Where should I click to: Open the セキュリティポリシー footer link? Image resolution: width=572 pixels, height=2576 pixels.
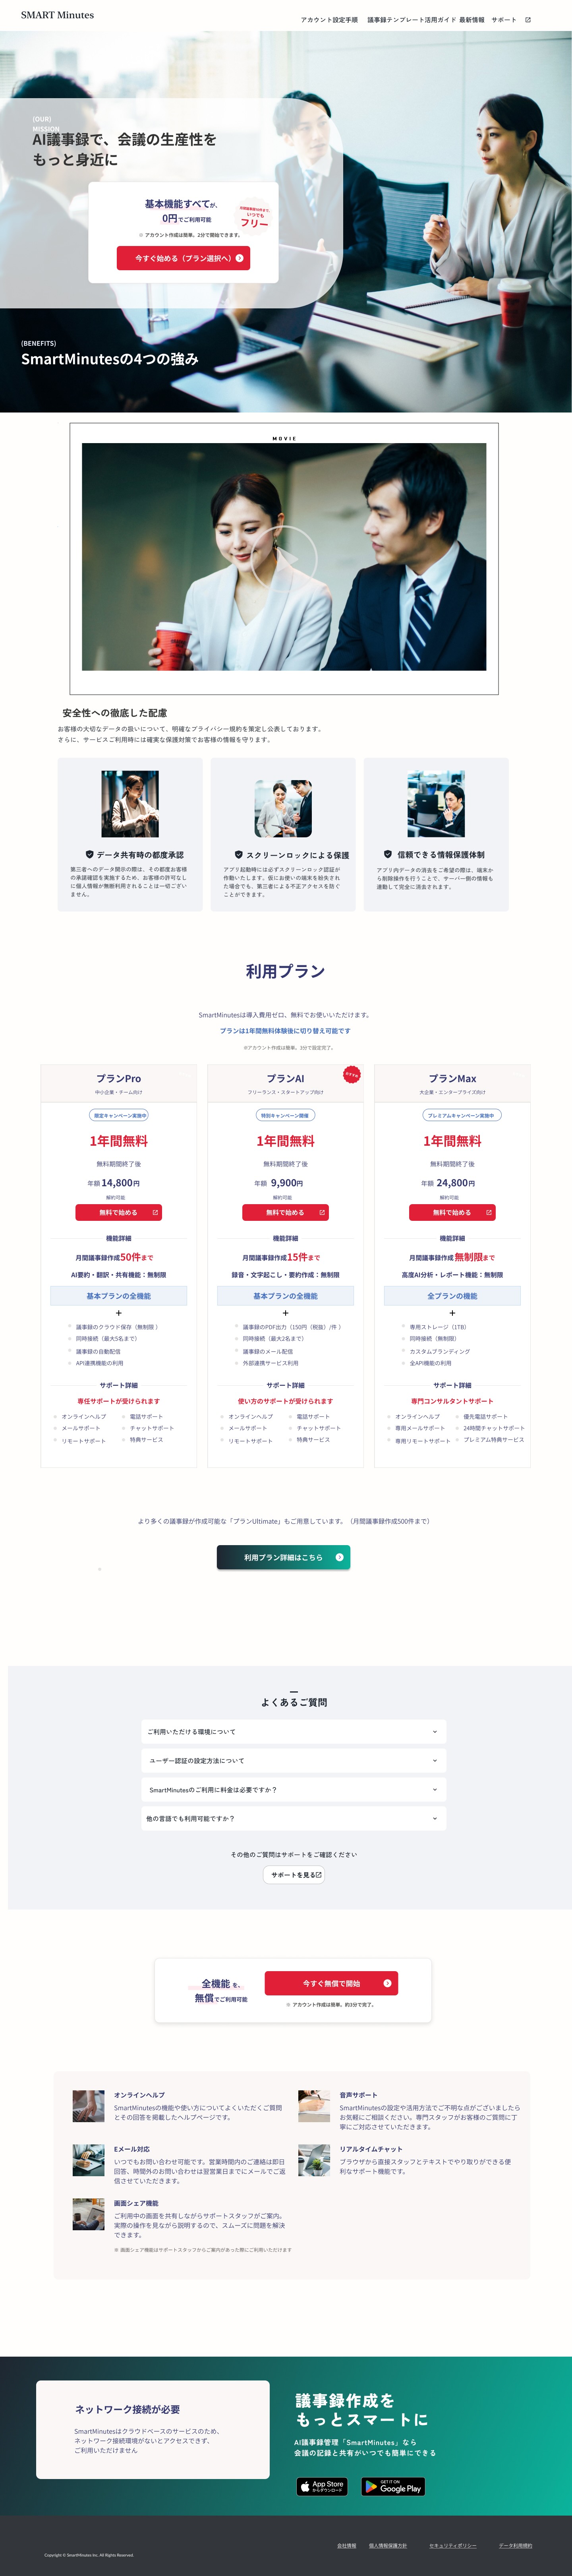coord(453,2545)
